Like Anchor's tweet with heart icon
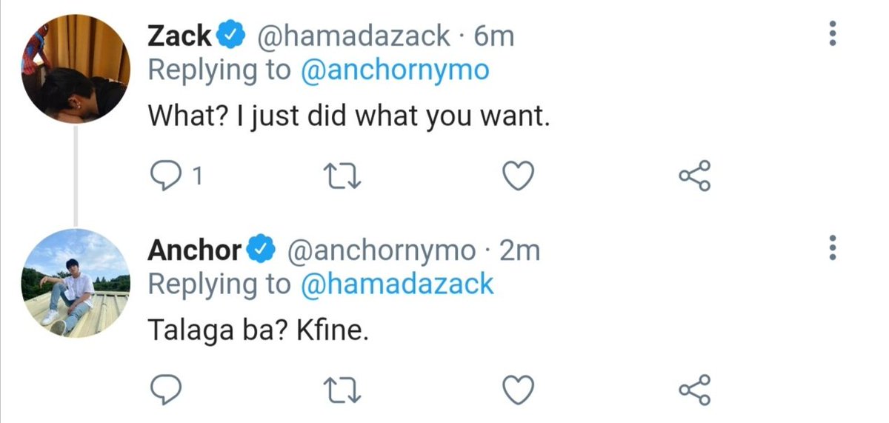Image resolution: width=889 pixels, height=423 pixels. pos(519,388)
